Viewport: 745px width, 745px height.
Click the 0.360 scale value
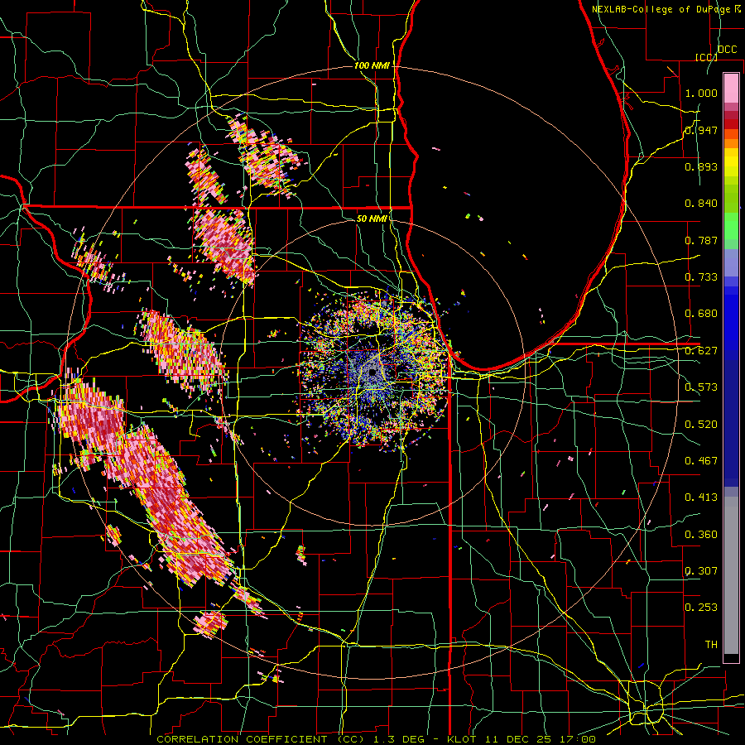pos(701,534)
